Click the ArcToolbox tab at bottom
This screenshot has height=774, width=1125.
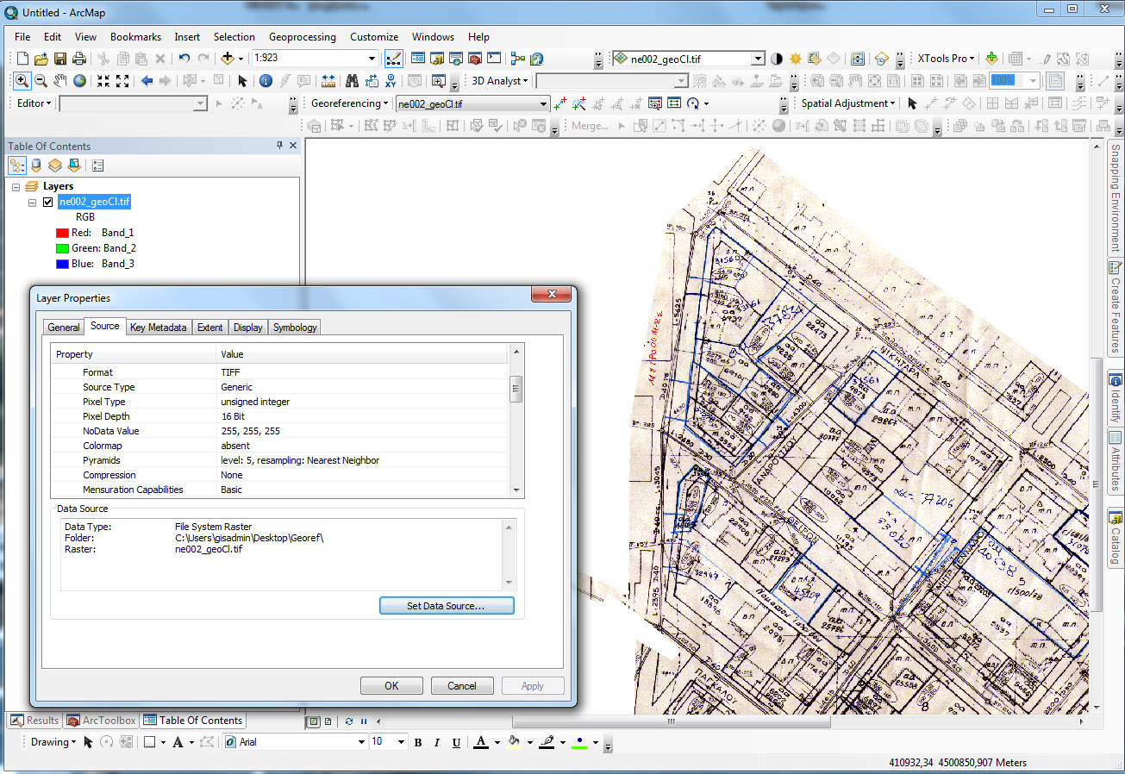pyautogui.click(x=101, y=720)
